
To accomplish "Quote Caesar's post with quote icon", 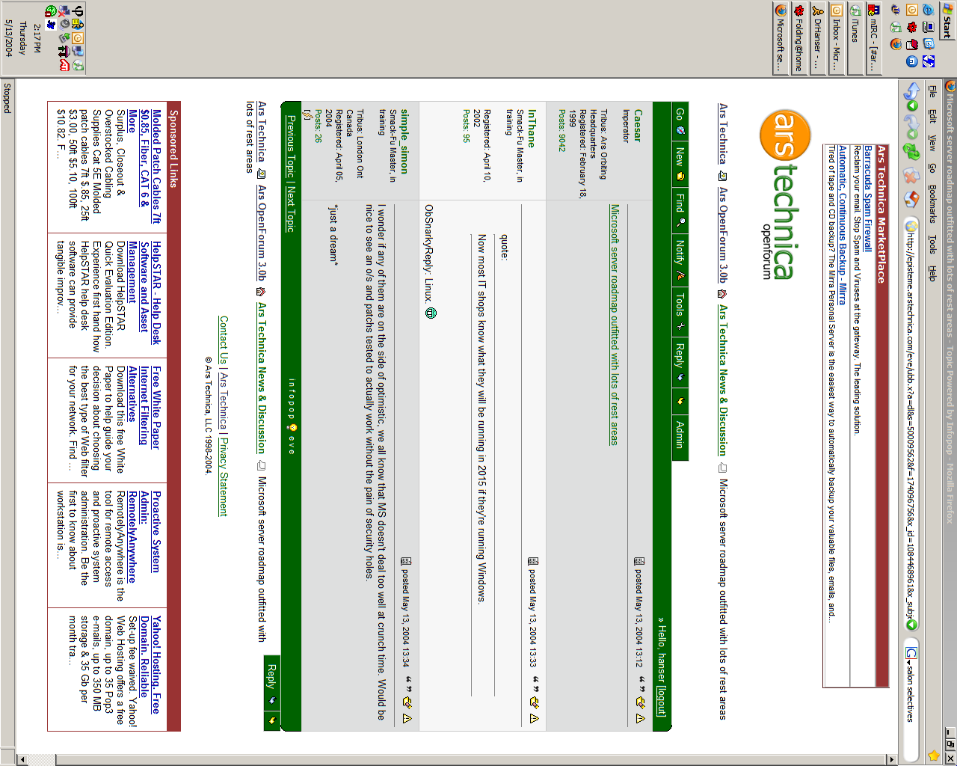I will (x=641, y=683).
